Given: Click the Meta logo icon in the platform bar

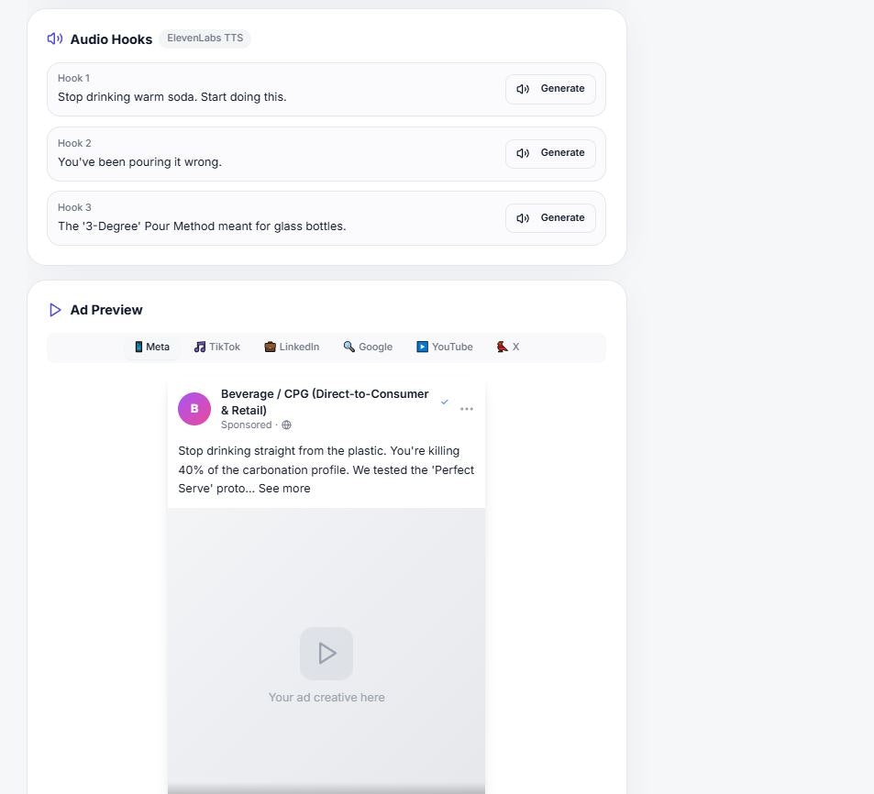Looking at the screenshot, I should pos(138,347).
